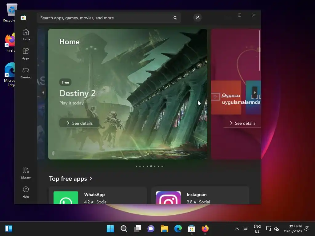
Task: Open See details for Destiny 2
Action: [80, 123]
